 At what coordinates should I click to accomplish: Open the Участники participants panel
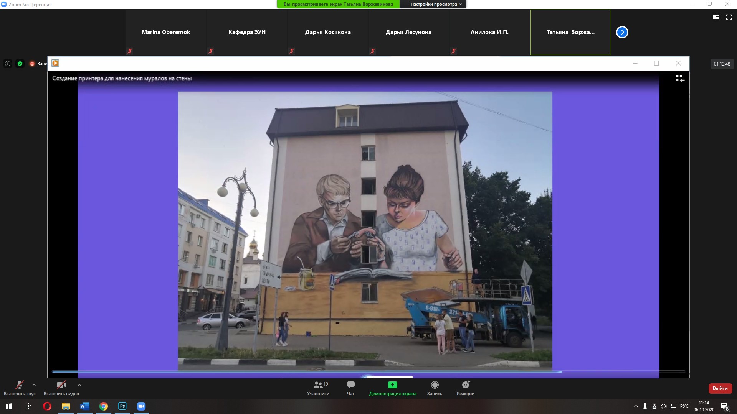318,388
